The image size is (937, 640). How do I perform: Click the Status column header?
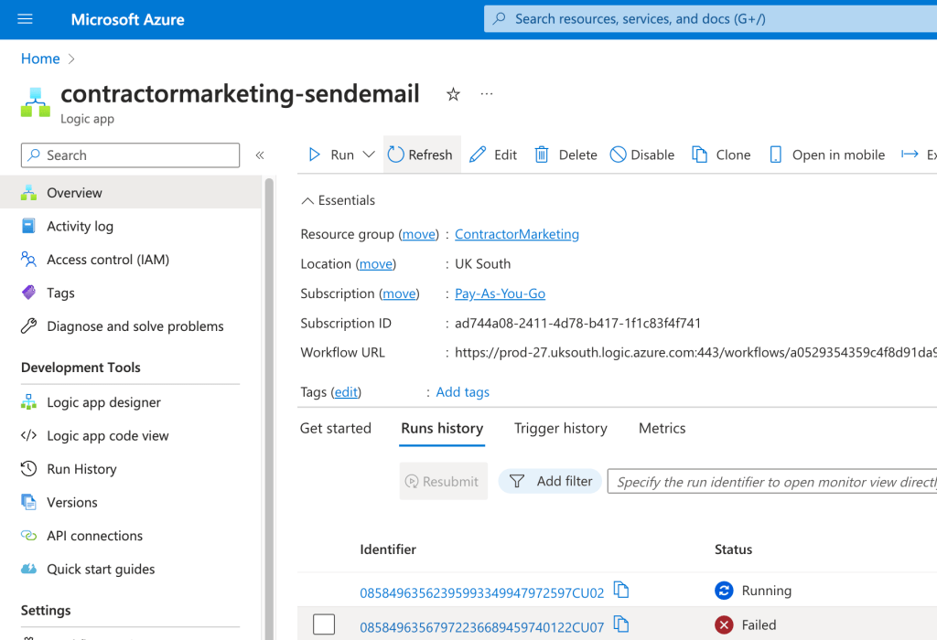[733, 549]
